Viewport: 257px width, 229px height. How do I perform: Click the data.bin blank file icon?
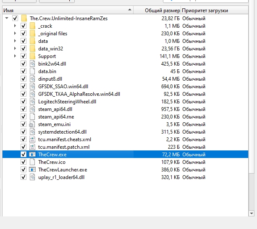click(x=32, y=71)
